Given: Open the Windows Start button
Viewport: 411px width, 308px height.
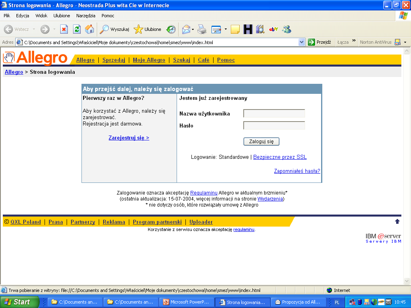Looking at the screenshot, I should (19, 302).
